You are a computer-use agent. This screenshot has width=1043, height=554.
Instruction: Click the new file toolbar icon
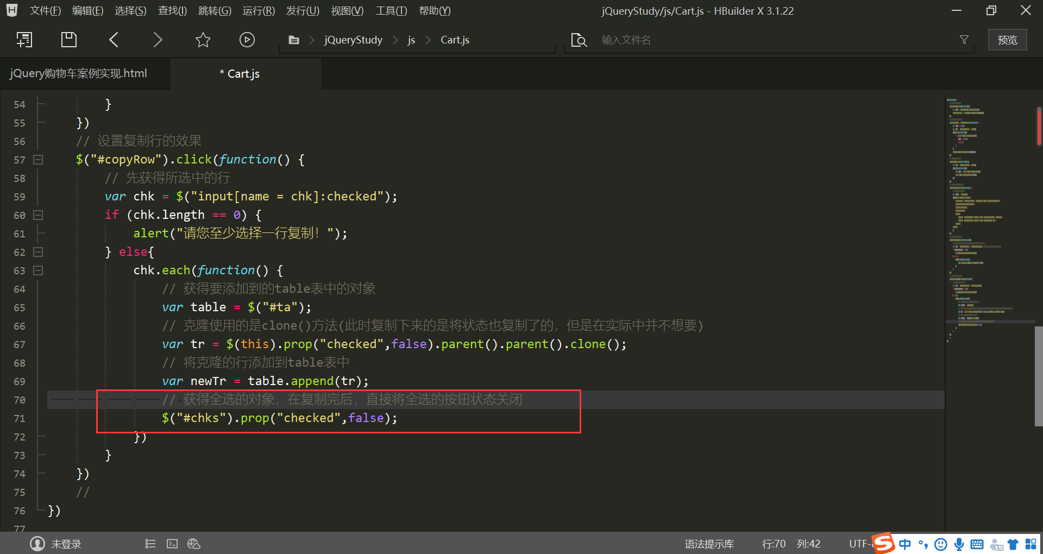(24, 40)
